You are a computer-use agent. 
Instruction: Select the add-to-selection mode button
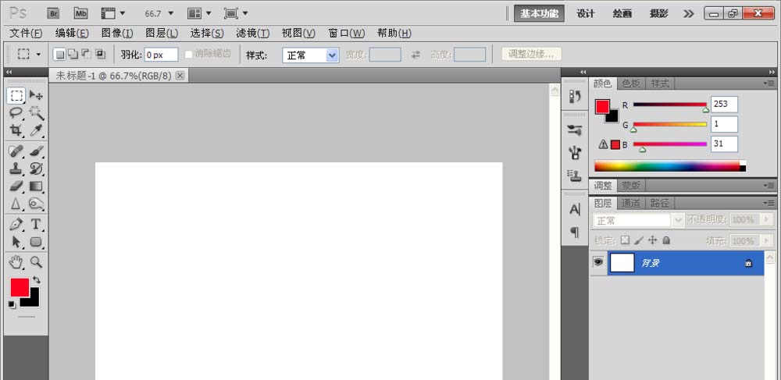[x=73, y=54]
